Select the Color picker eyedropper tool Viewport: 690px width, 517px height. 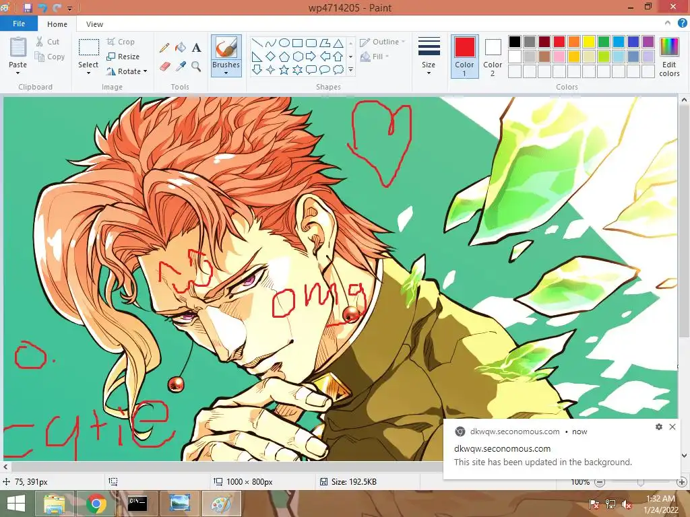pos(181,67)
